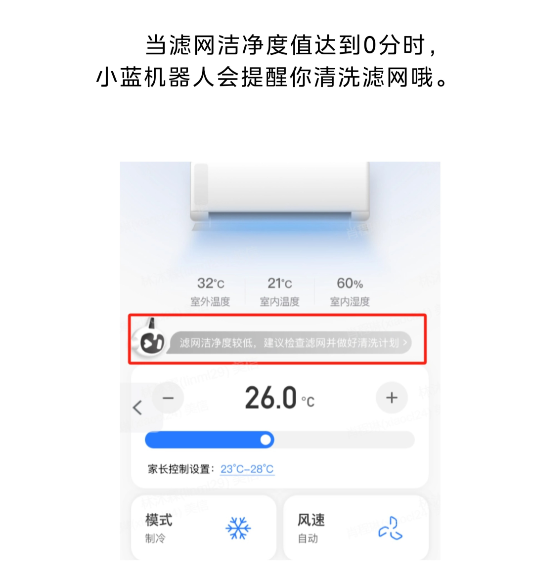Tap the plus button to raise temperature
The height and width of the screenshot is (575, 534).
(x=392, y=398)
